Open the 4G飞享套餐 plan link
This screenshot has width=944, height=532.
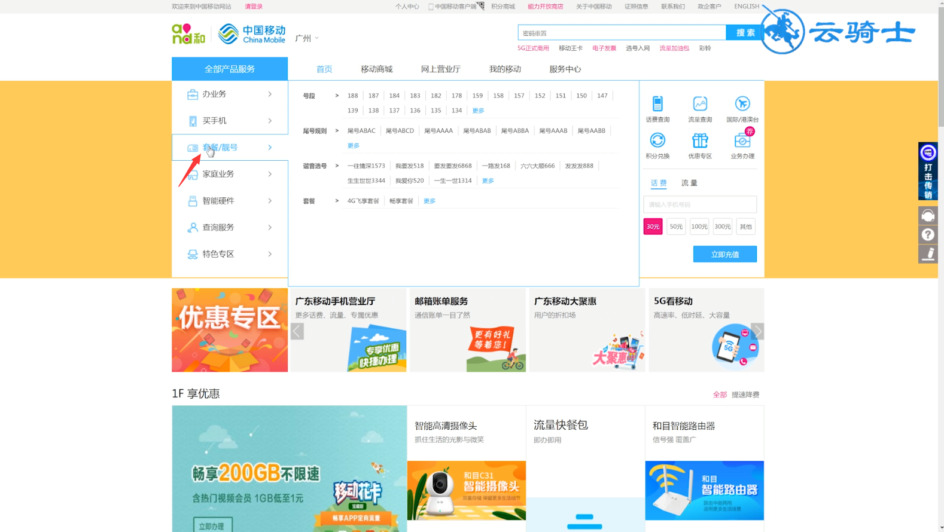pyautogui.click(x=363, y=201)
